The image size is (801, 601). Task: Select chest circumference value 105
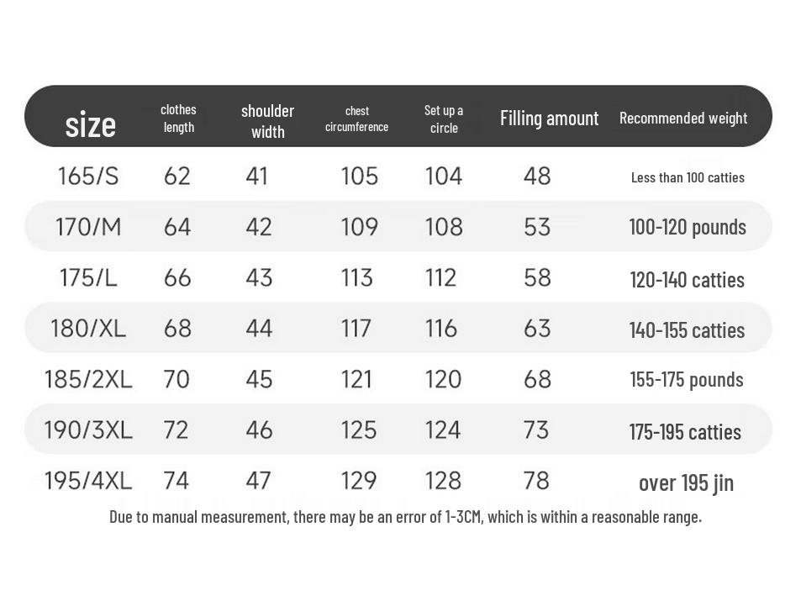(x=359, y=176)
